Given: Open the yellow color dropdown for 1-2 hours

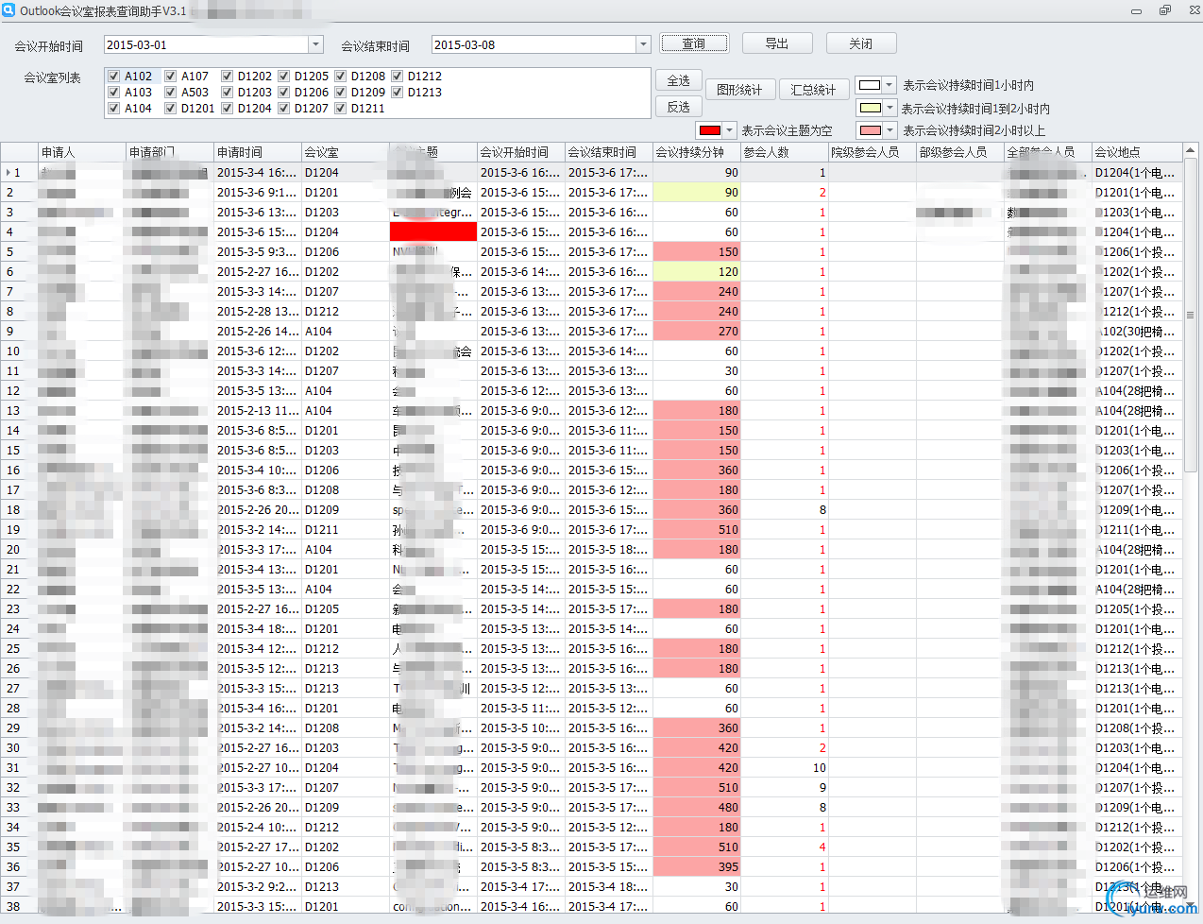Looking at the screenshot, I should point(890,108).
